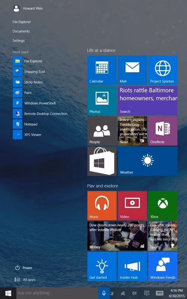This screenshot has height=299, width=187.
Task: Open the Music tile
Action: [102, 206]
